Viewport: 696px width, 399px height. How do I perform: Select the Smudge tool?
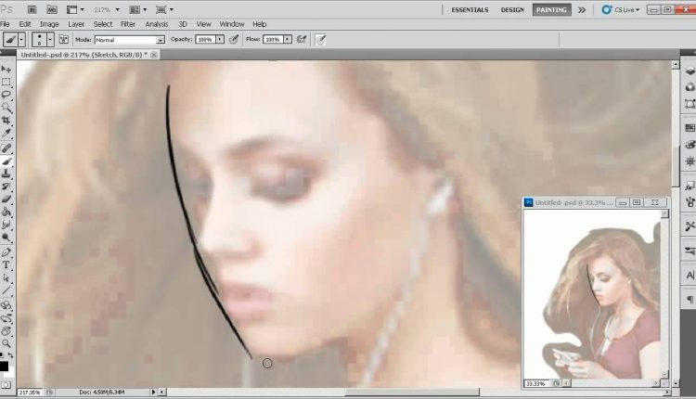pos(6,225)
